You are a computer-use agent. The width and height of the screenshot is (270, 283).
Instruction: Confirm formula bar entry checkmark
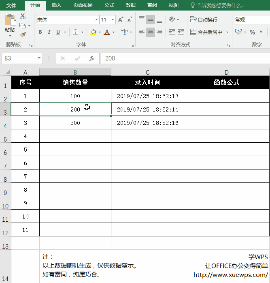(77, 58)
